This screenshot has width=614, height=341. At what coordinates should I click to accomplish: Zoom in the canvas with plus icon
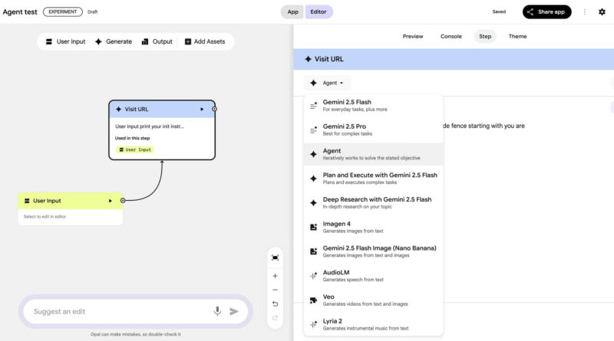276,276
